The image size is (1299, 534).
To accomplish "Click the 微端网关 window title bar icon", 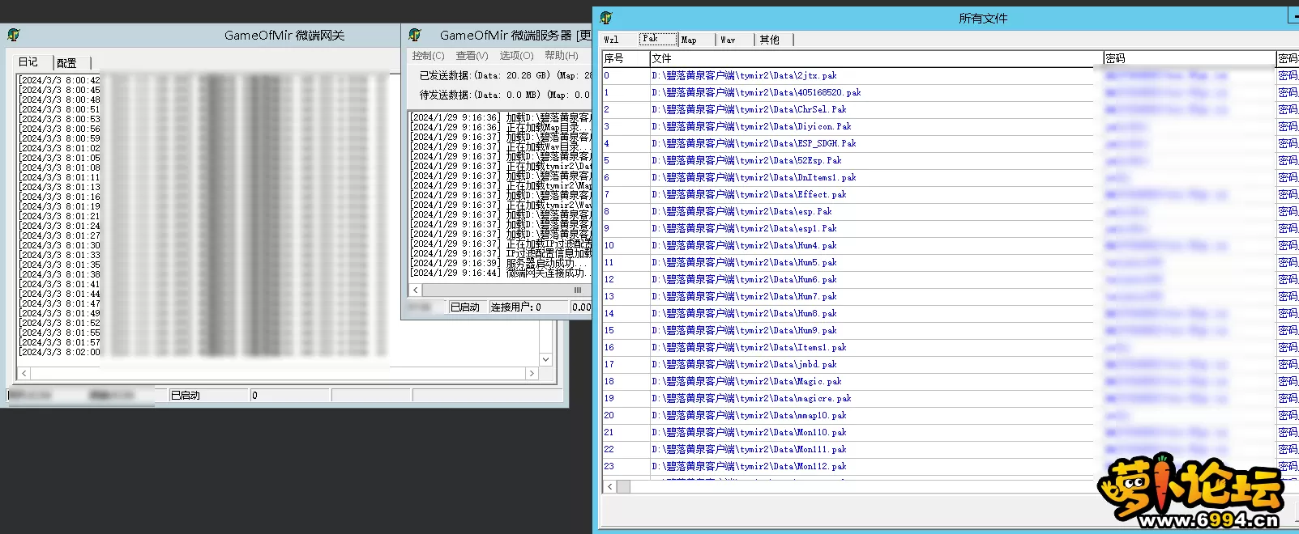I will coord(14,35).
